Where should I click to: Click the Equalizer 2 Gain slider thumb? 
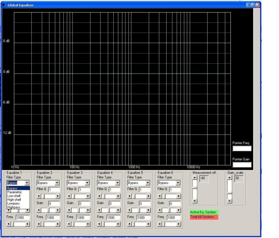click(48, 210)
